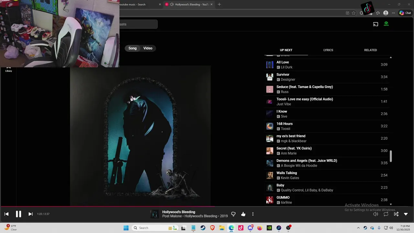The width and height of the screenshot is (414, 233).
Task: Toggle repeat mode in player bar
Action: click(x=386, y=214)
